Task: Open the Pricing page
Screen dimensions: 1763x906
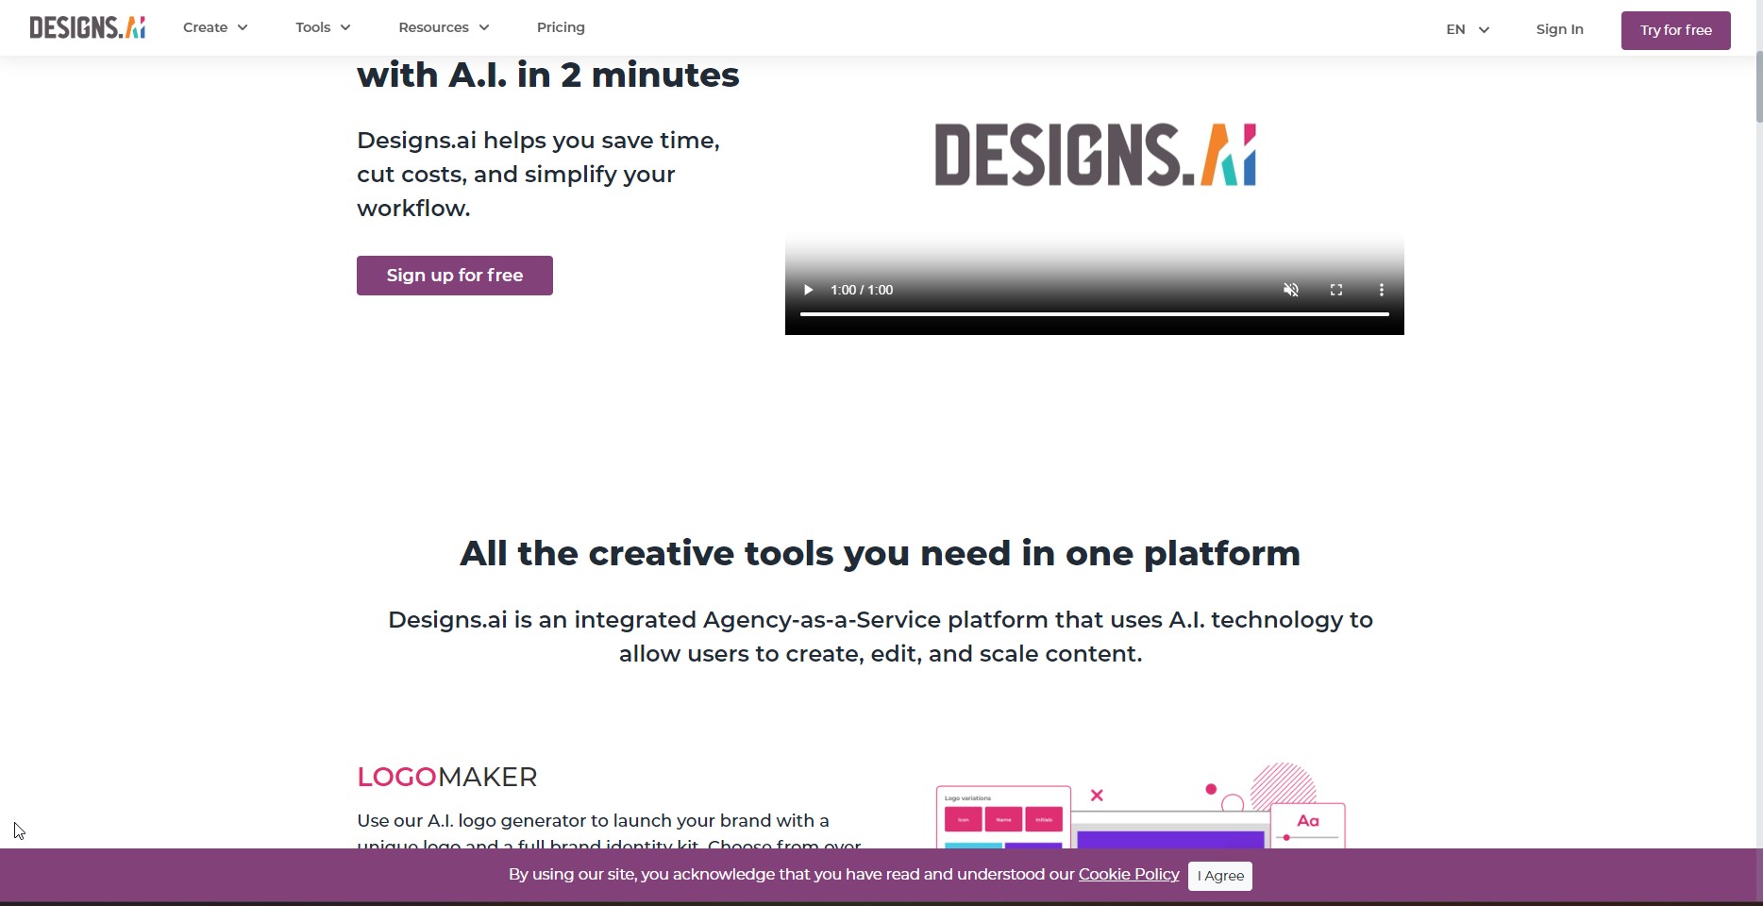Action: [x=561, y=27]
